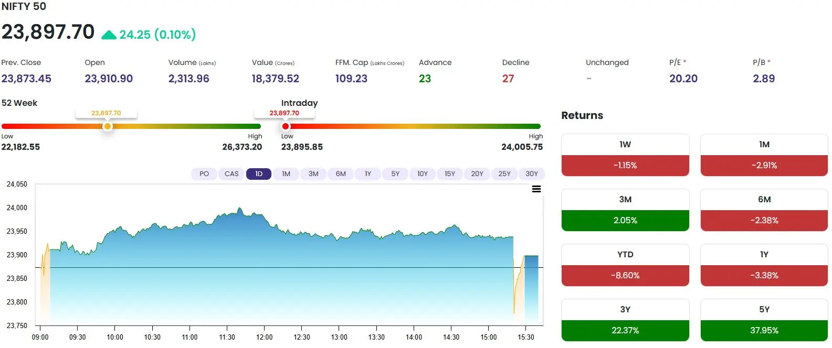Click FFM. Cap value 109.23
The height and width of the screenshot is (348, 832).
click(351, 79)
